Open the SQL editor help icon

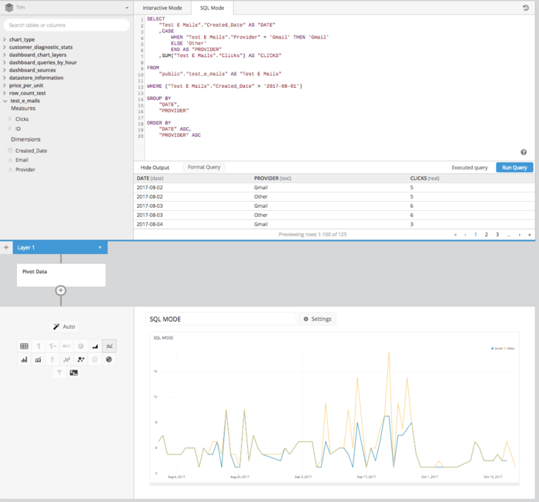coord(524,152)
